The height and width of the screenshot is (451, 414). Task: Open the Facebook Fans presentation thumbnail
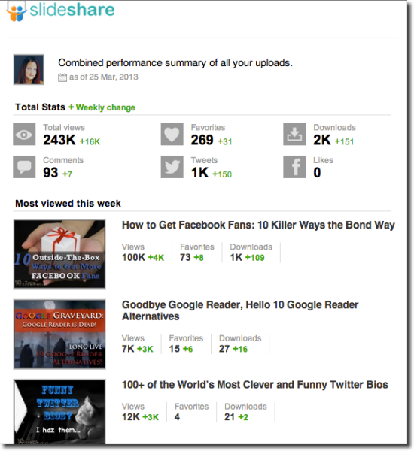pyautogui.click(x=59, y=254)
